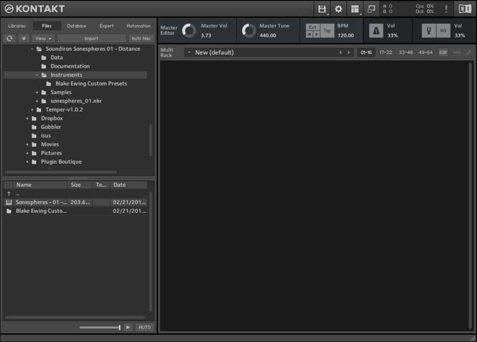This screenshot has width=477, height=342.
Task: Click the Tap tempo button
Action: (x=327, y=31)
